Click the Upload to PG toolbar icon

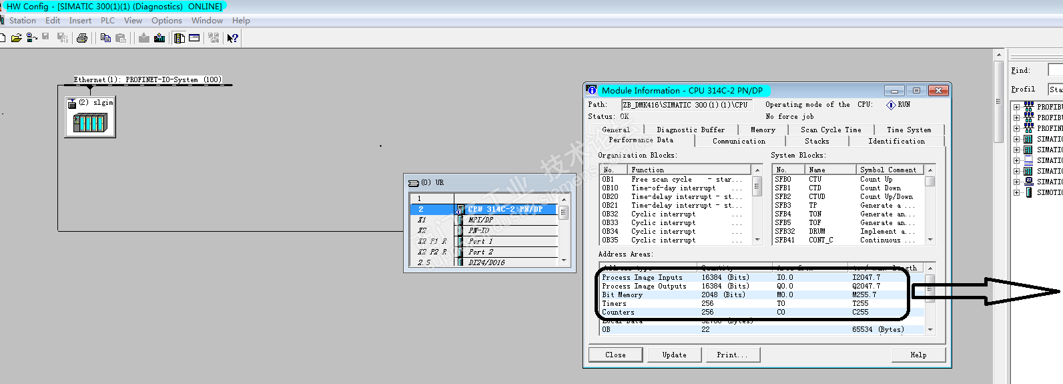point(159,38)
